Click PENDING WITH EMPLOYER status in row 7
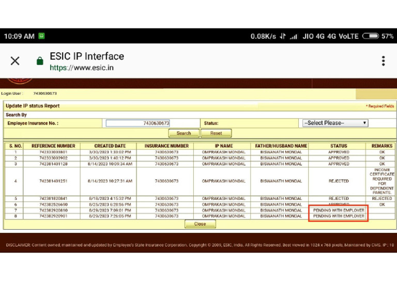This screenshot has height=281, width=397. pos(339,210)
